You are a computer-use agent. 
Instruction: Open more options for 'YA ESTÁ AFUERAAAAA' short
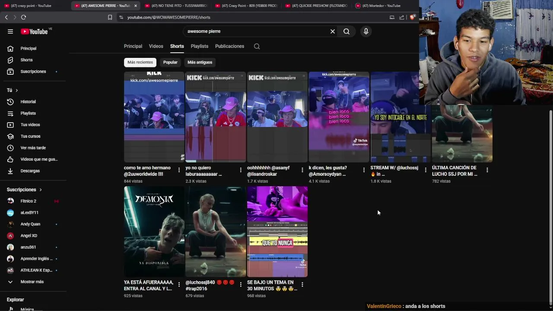(179, 285)
